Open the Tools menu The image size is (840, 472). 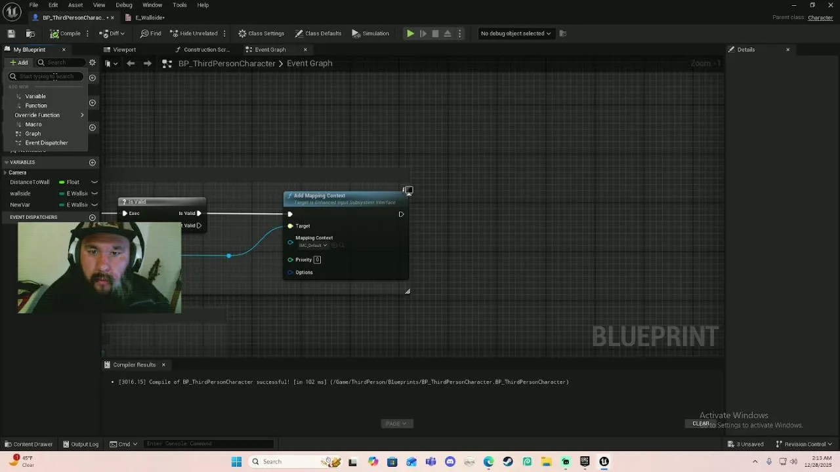click(180, 5)
